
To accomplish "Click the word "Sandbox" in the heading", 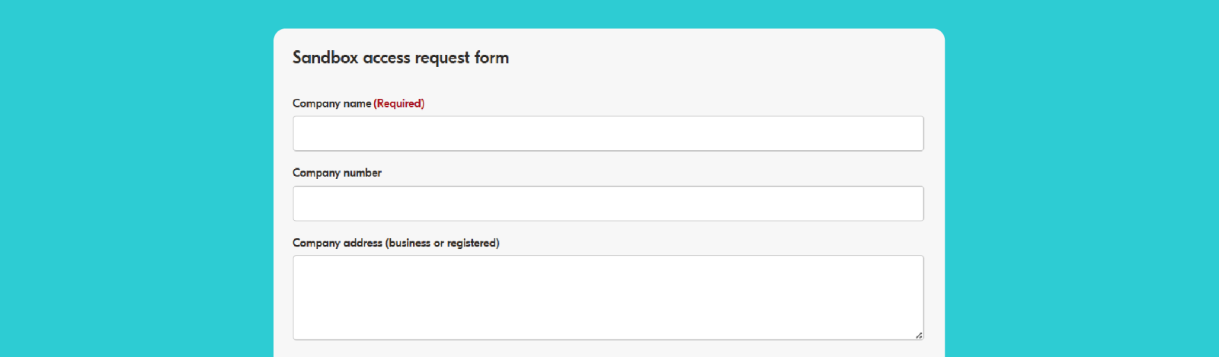I will (325, 58).
